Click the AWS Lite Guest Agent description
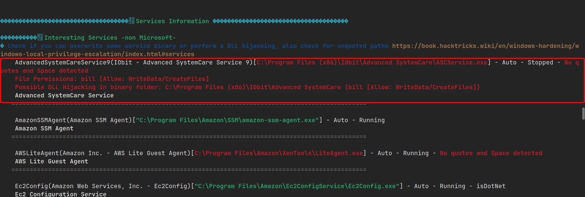The width and height of the screenshot is (585, 197). click(x=52, y=161)
